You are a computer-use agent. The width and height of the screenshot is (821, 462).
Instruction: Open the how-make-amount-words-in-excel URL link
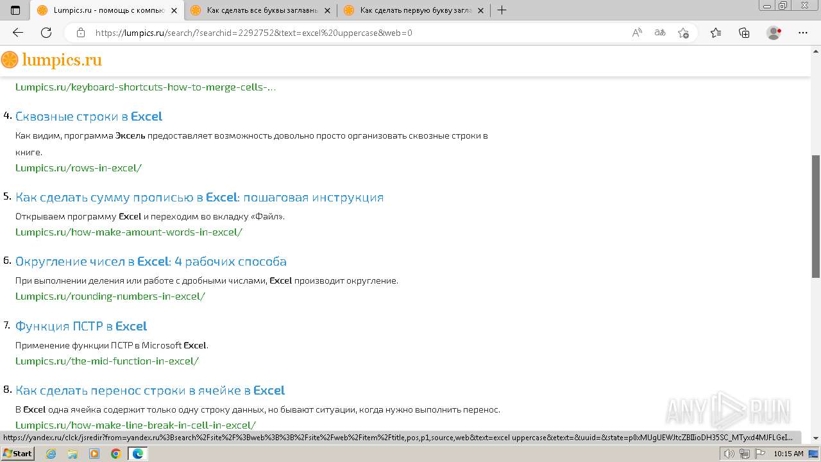click(129, 232)
